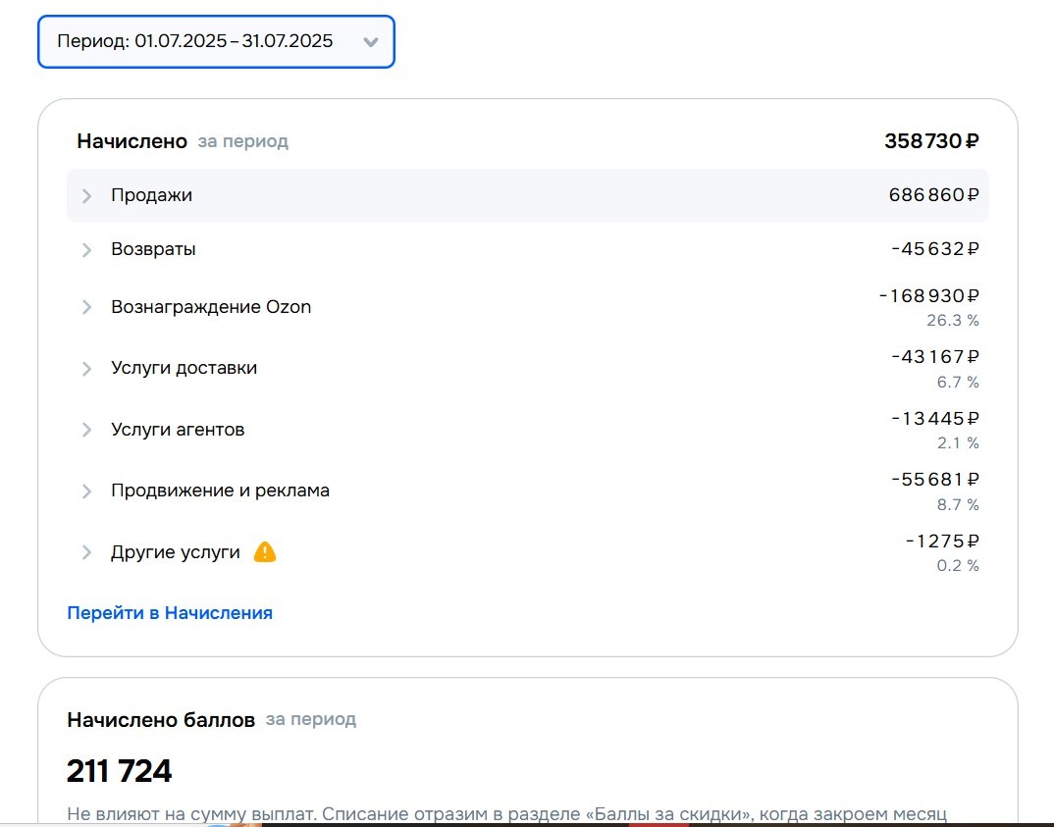1054x827 pixels.
Task: Click the advertising amount -55 681 ₽
Action: coord(935,480)
